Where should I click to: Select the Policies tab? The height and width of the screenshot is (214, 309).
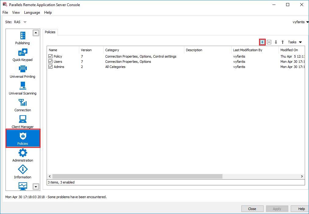click(x=50, y=32)
